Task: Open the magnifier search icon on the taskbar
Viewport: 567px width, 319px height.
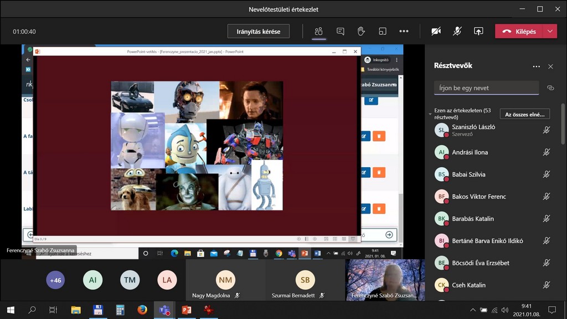Action: click(x=32, y=310)
